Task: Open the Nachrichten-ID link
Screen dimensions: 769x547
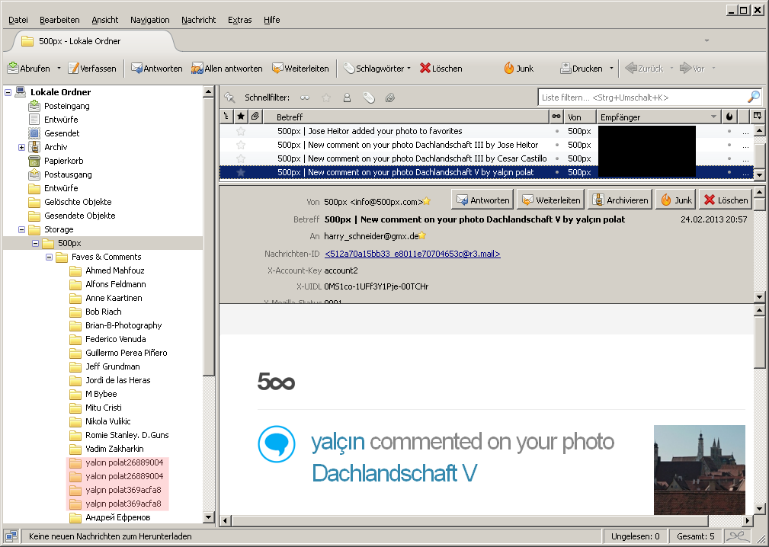Action: (x=412, y=254)
